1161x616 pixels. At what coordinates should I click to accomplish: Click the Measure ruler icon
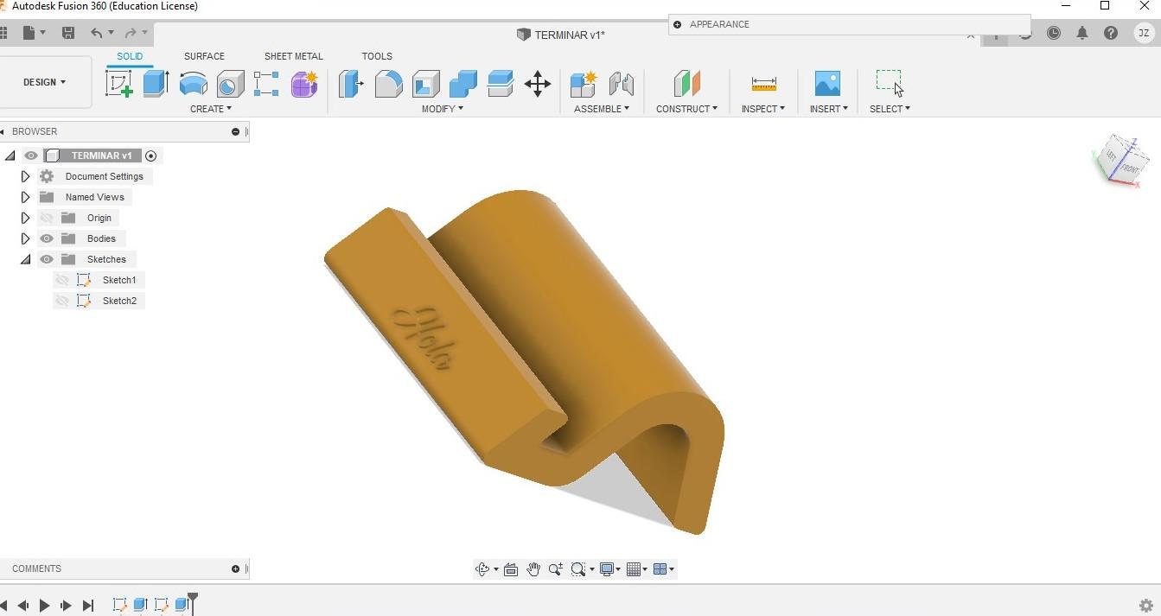point(763,84)
